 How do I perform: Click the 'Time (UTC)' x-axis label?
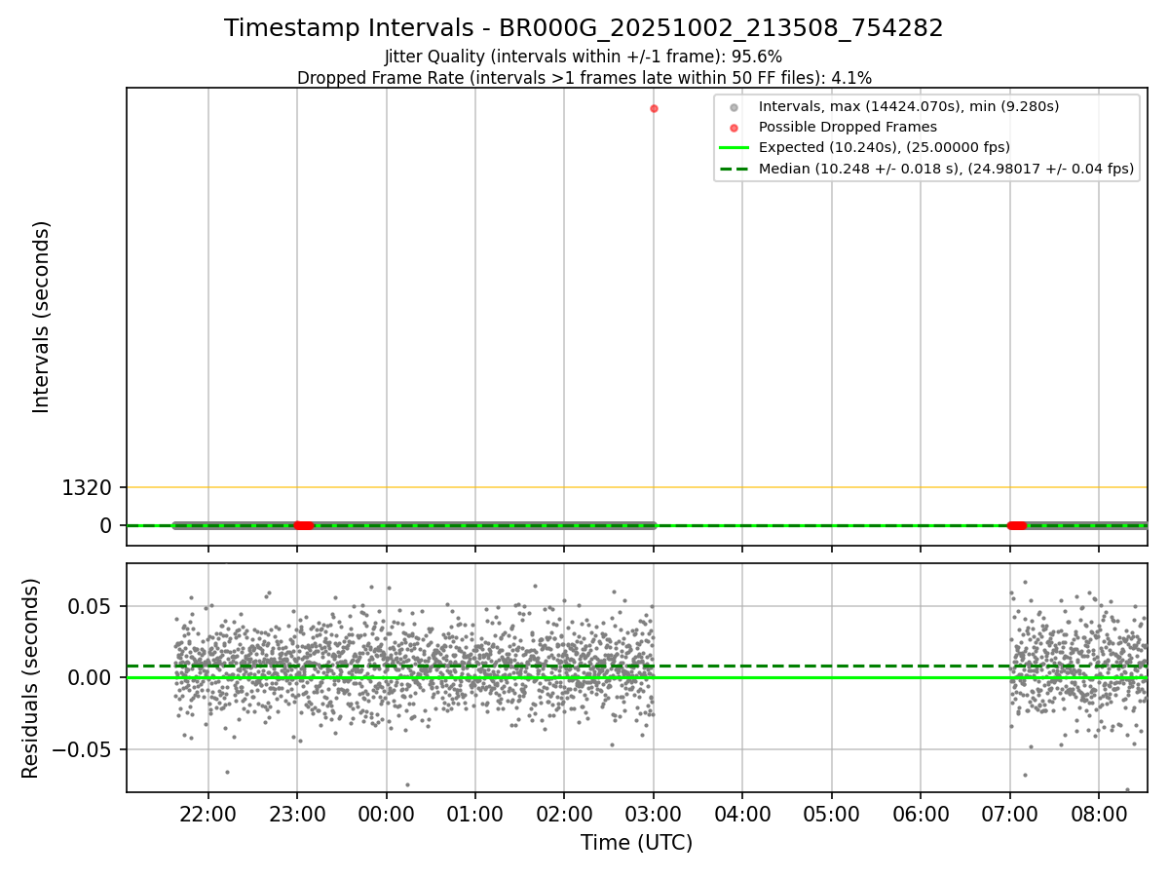636,843
